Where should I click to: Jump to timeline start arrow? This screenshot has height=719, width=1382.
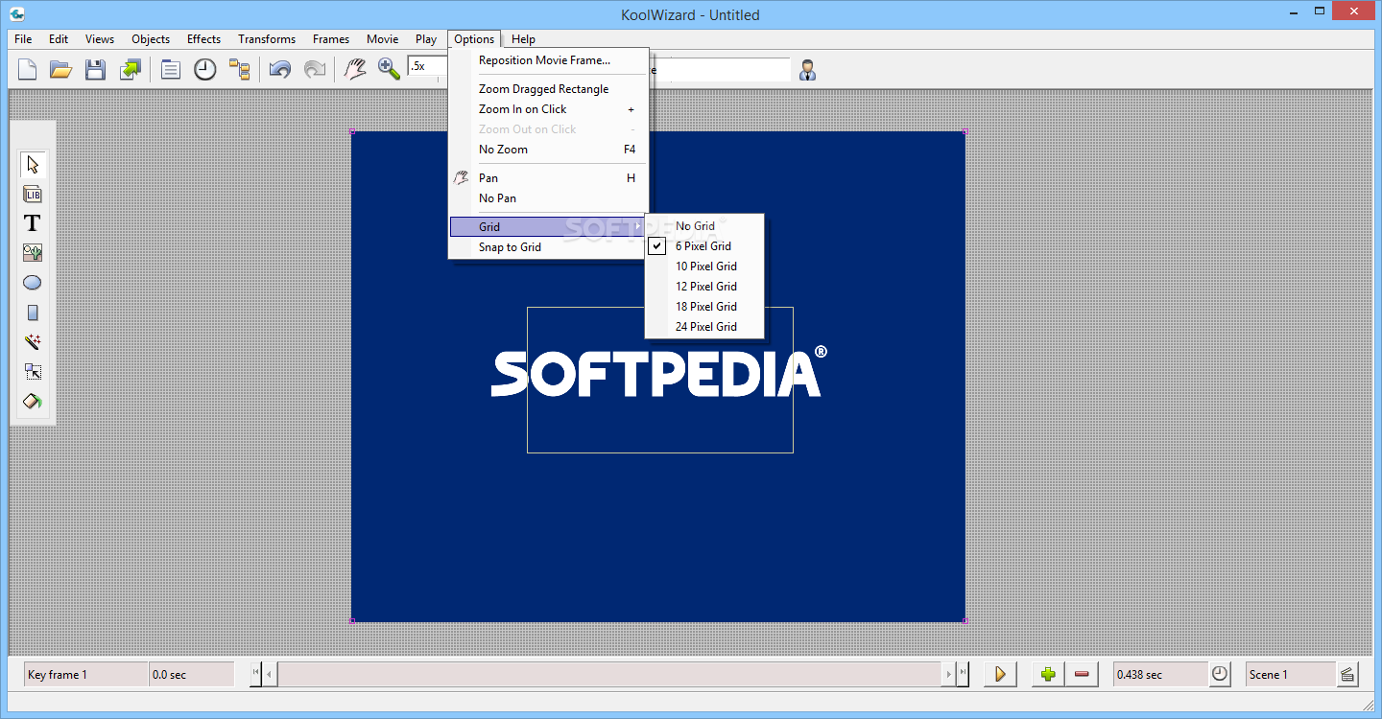coord(255,674)
